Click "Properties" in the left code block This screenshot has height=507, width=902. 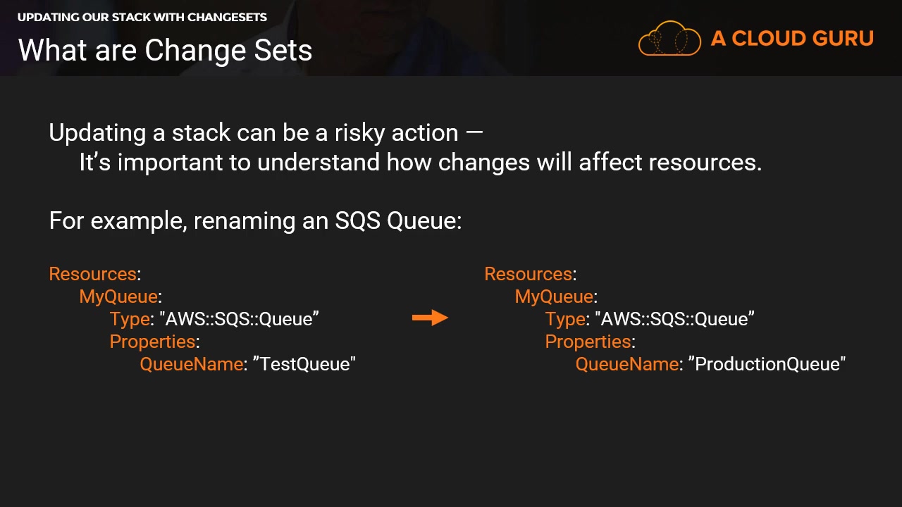tap(152, 342)
